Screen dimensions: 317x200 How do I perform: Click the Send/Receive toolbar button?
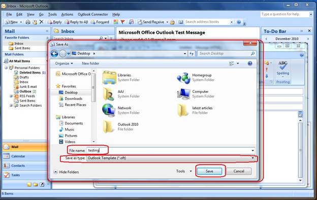pos(151,22)
